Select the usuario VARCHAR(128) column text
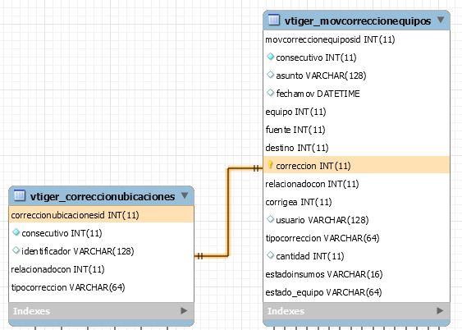This screenshot has height=330, width=462. [322, 220]
